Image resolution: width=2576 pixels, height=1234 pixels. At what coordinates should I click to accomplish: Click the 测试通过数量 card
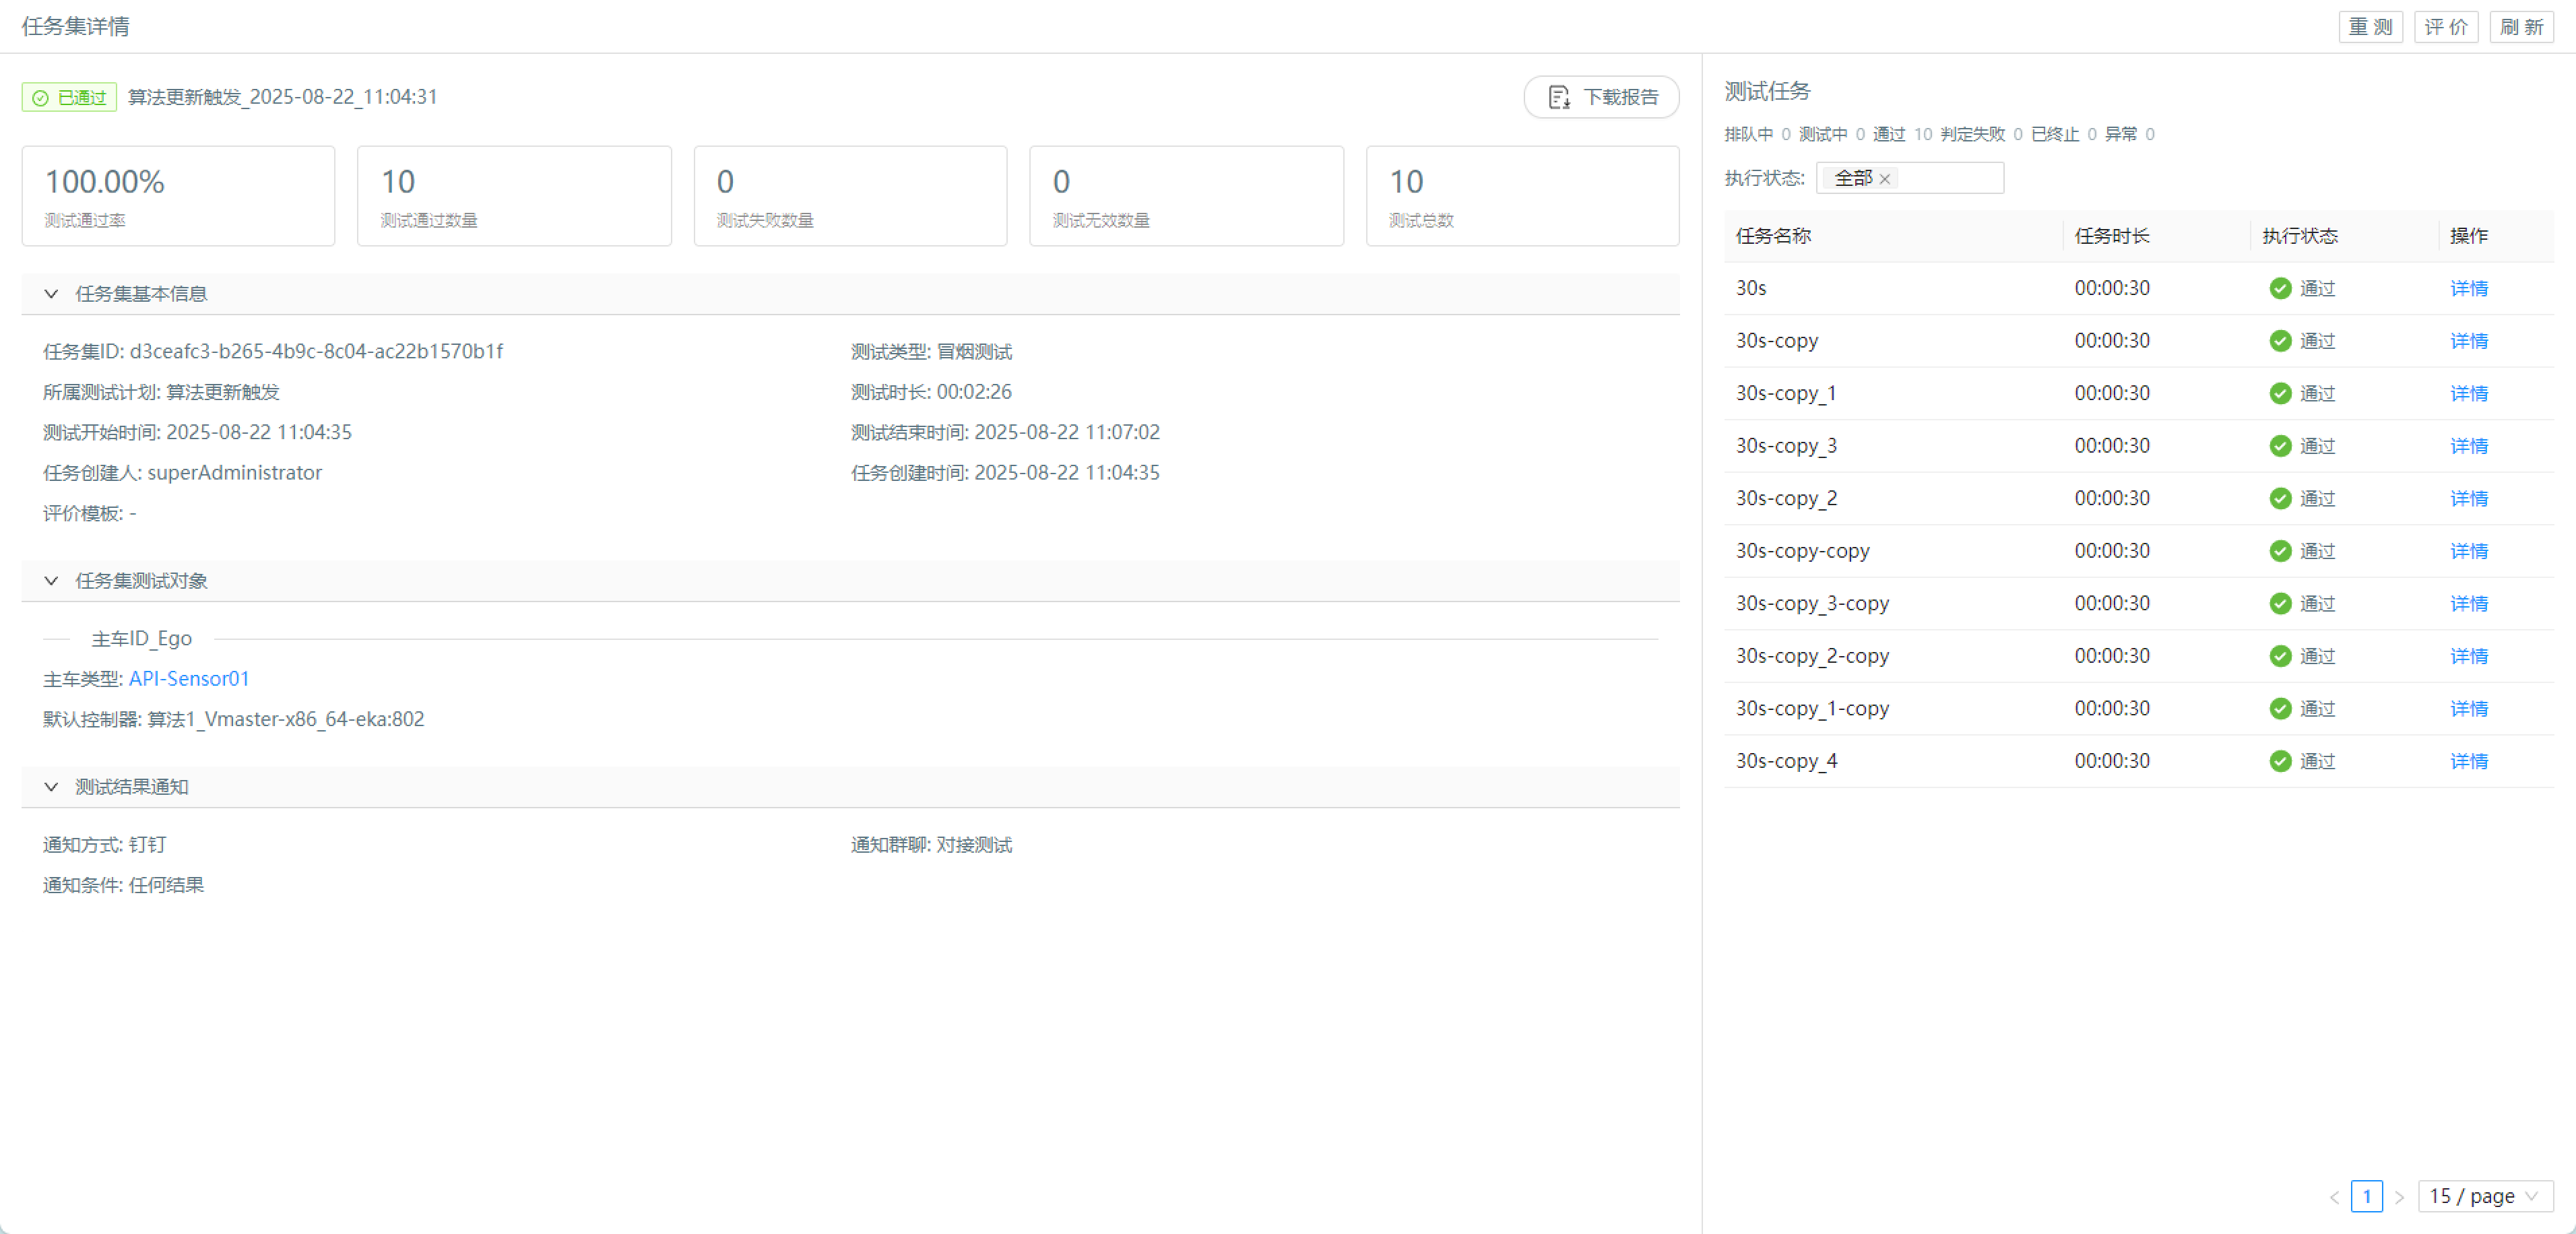coord(514,196)
